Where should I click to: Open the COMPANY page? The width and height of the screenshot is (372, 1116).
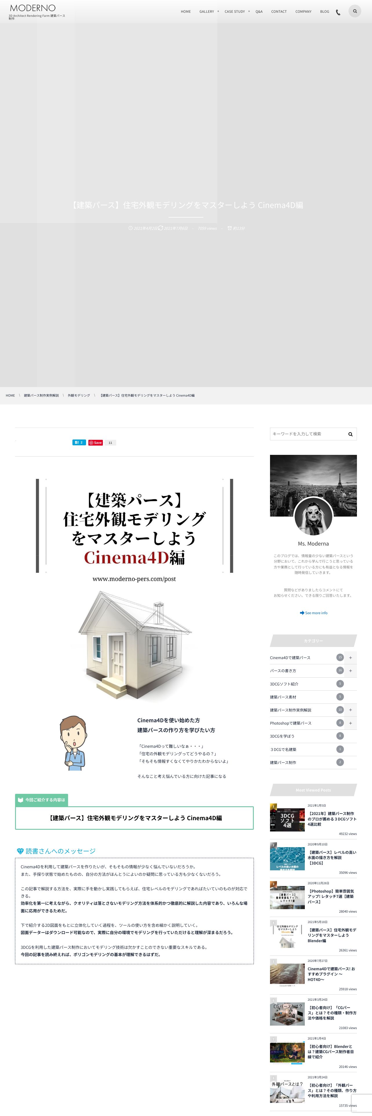click(303, 12)
